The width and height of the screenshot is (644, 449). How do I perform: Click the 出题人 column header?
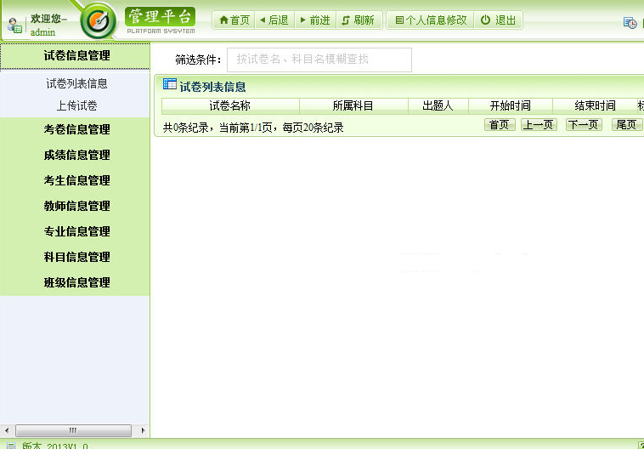pos(438,106)
